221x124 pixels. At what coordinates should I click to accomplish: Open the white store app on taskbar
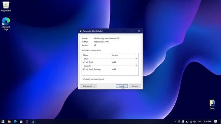coord(21,122)
